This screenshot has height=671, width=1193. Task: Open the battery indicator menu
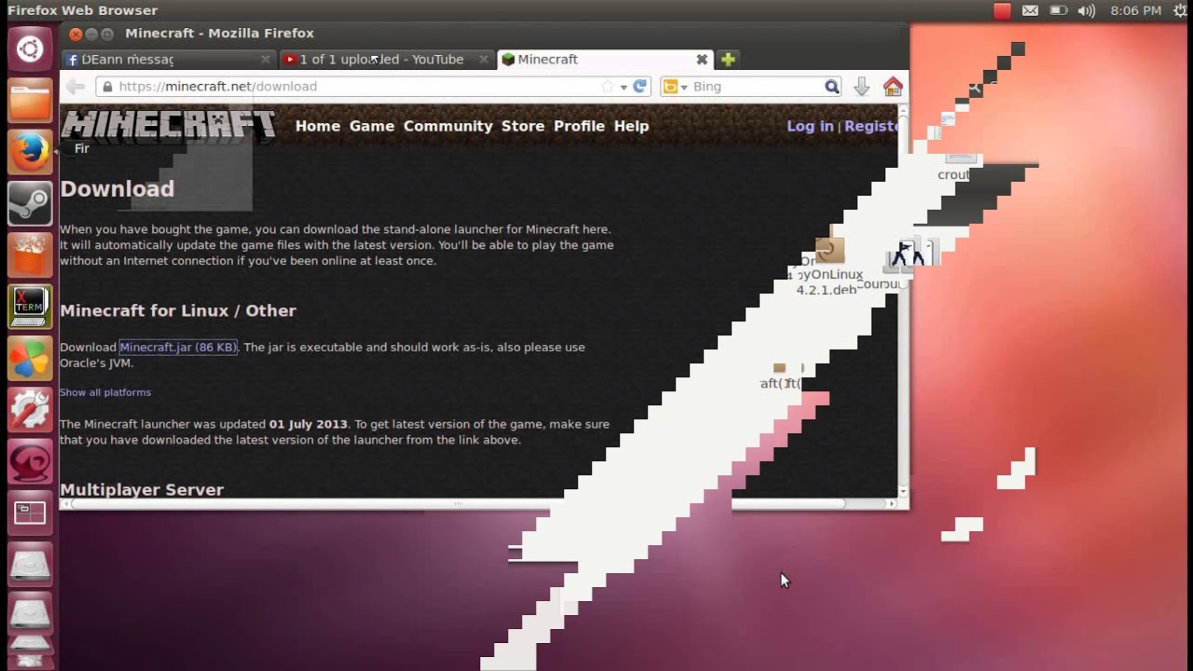[1058, 11]
